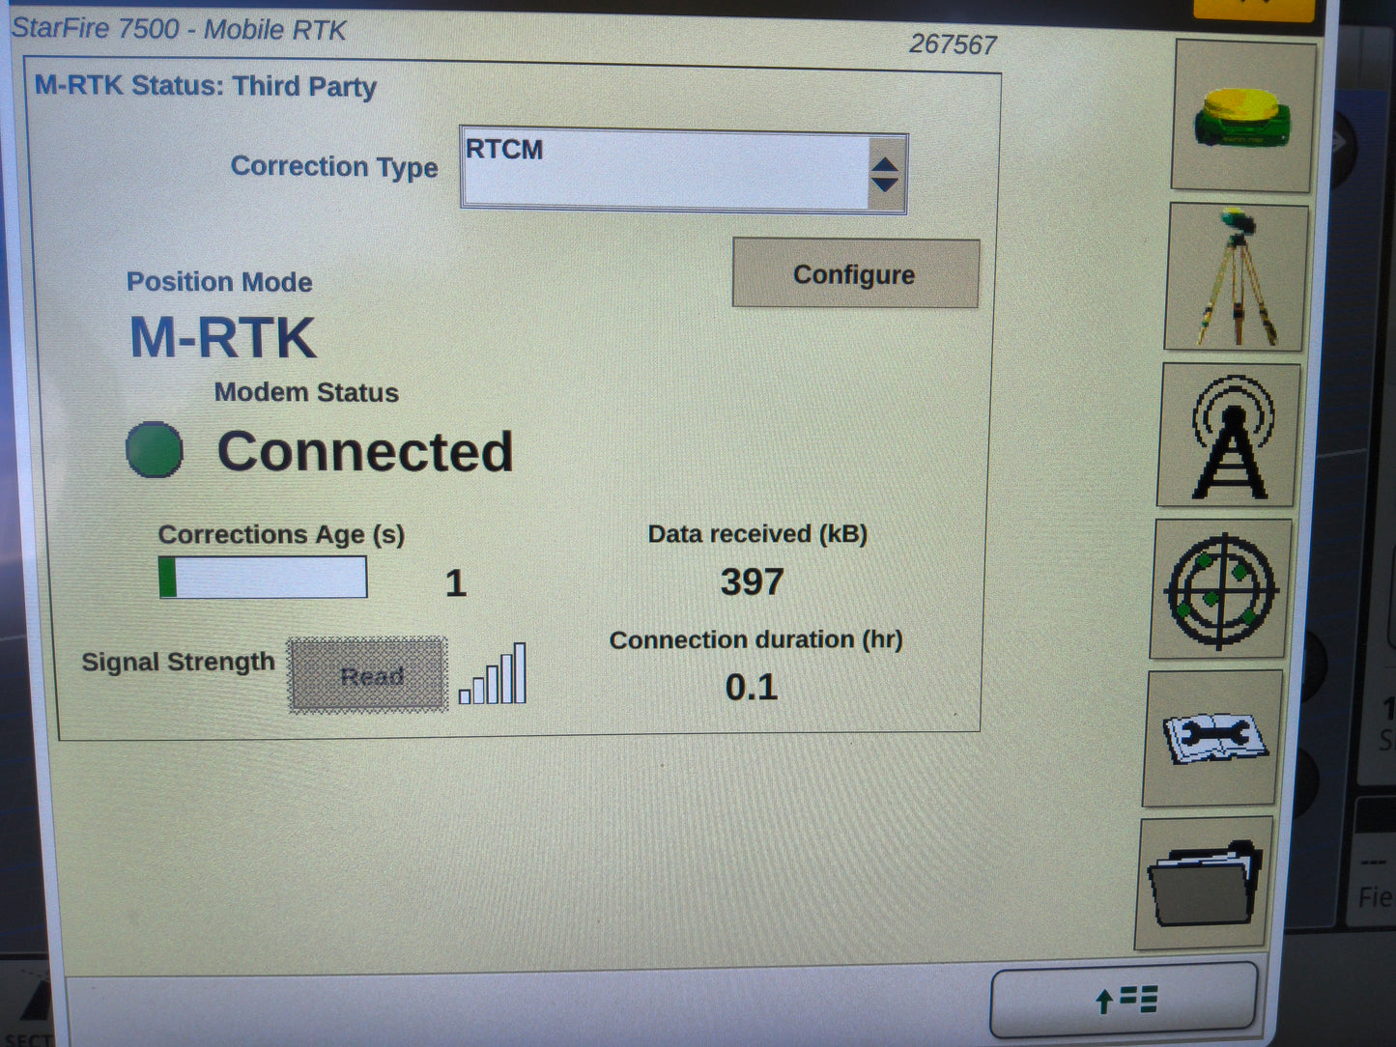This screenshot has width=1396, height=1047.
Task: Click the Modem Status label
Action: click(306, 392)
